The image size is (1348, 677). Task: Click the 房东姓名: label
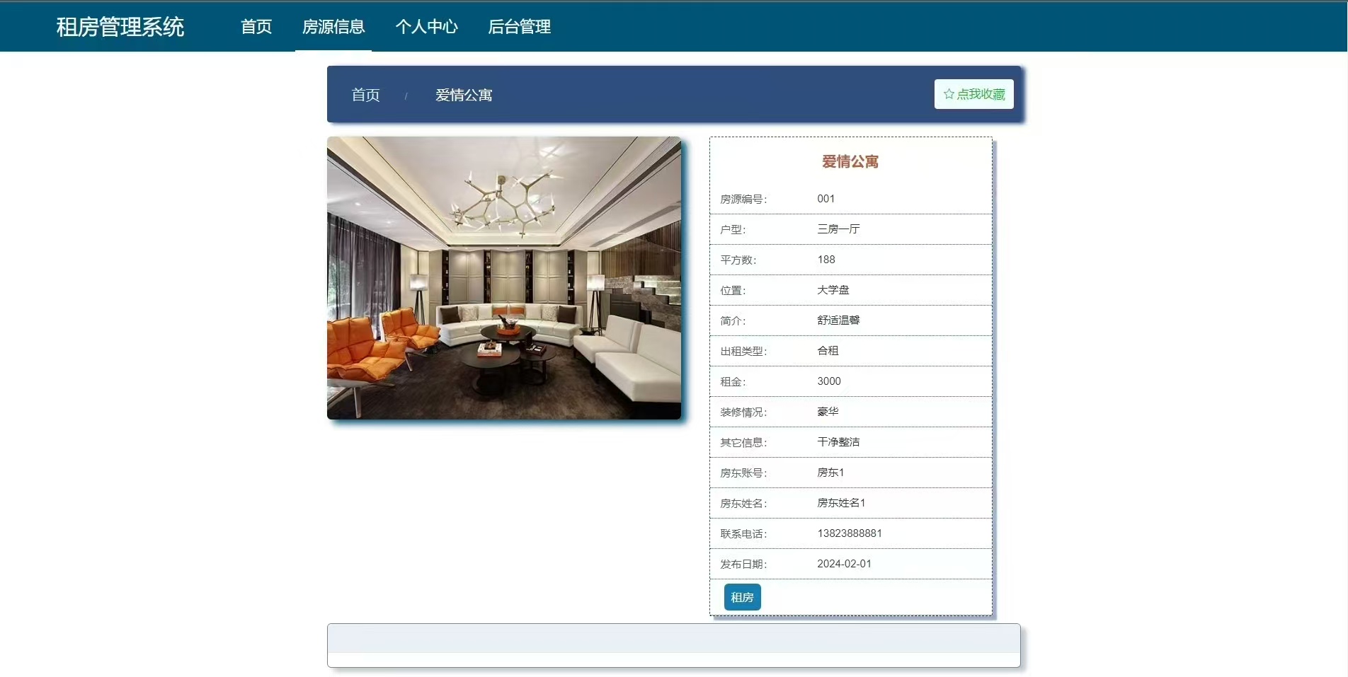point(743,504)
